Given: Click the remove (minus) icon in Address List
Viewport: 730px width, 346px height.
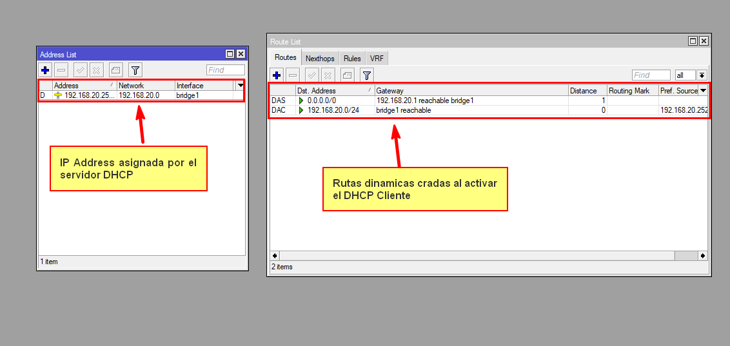Looking at the screenshot, I should (x=61, y=70).
